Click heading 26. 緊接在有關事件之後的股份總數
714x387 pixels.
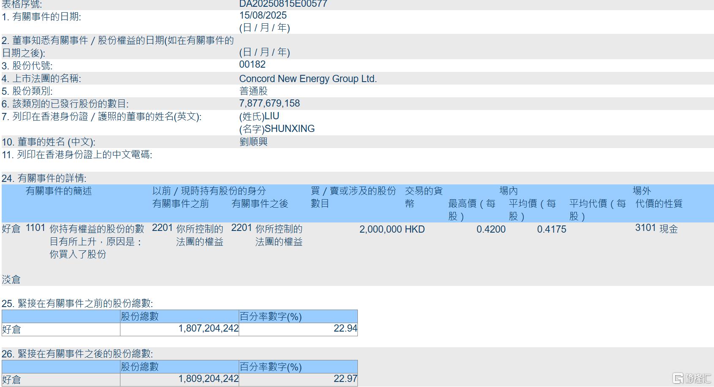coord(77,354)
